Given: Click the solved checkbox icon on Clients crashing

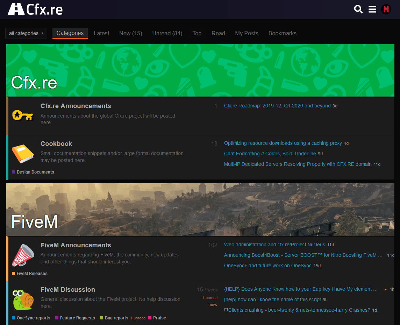Looking at the screenshot, I should [226, 310].
